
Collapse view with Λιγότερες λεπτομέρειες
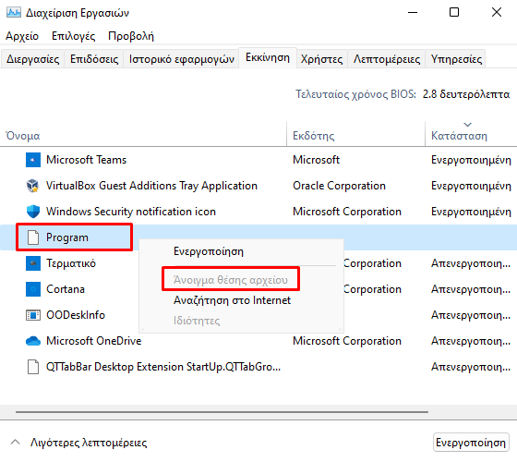click(x=78, y=443)
